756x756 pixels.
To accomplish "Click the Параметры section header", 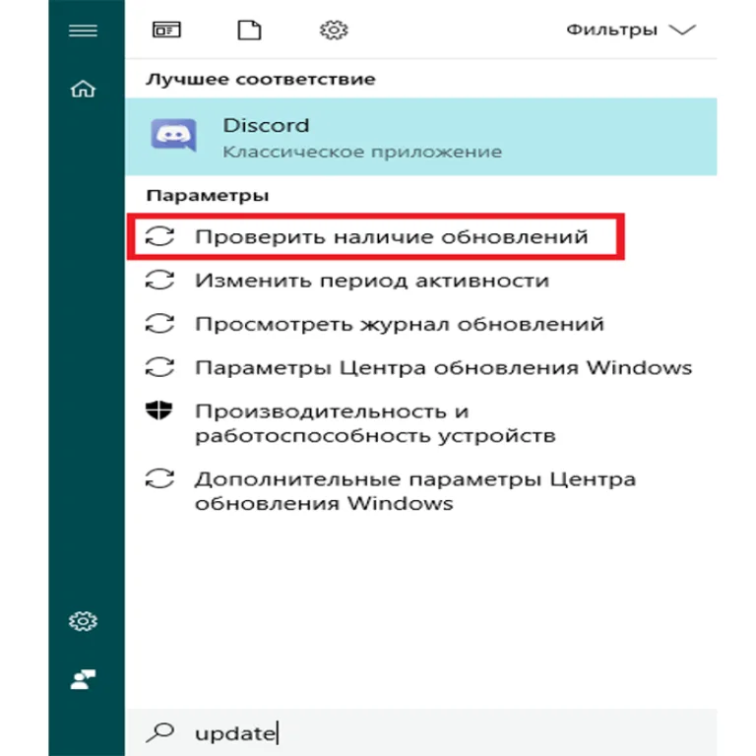I will 208,196.
